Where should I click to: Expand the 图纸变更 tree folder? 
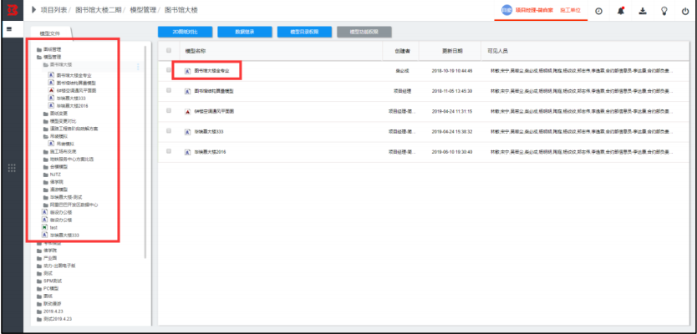click(46, 114)
